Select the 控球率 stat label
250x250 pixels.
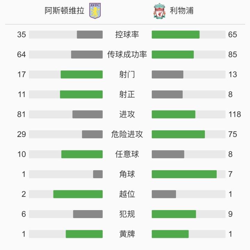(x=127, y=35)
